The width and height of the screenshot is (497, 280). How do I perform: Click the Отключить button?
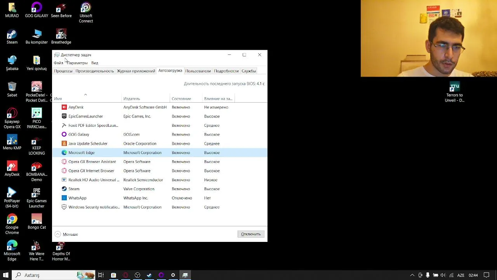coord(251,234)
